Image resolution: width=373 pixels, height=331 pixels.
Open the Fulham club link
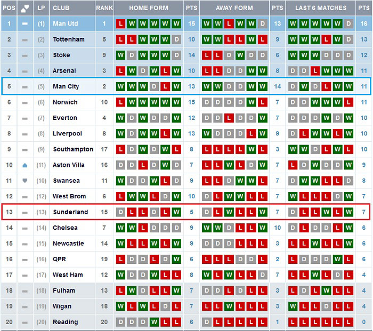point(64,291)
